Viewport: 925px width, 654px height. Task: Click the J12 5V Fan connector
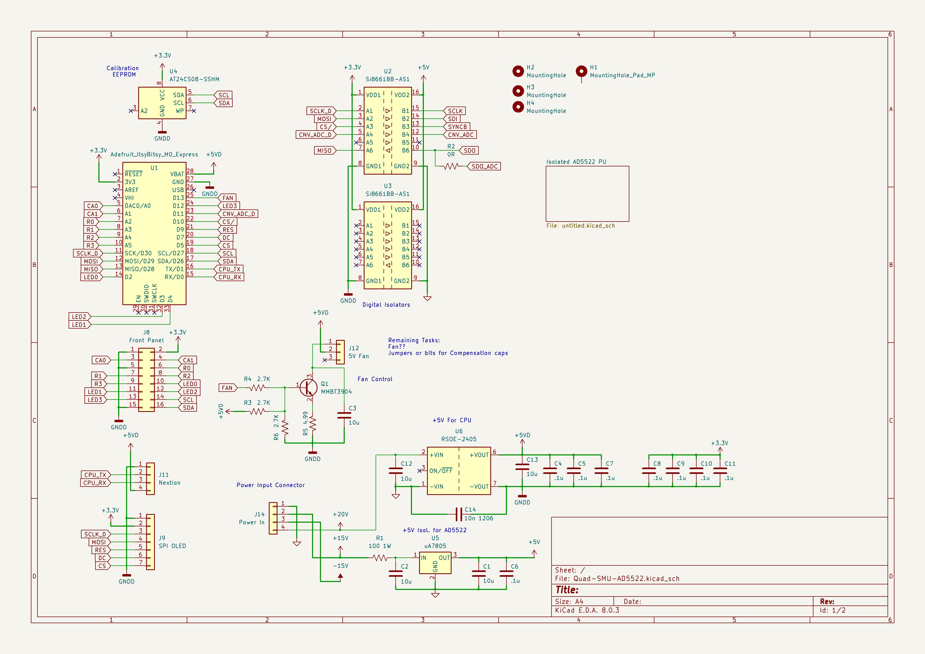[341, 352]
